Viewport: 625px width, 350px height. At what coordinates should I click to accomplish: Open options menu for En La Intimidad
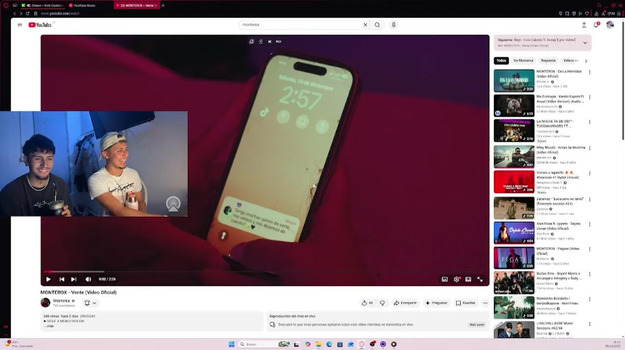pos(589,72)
